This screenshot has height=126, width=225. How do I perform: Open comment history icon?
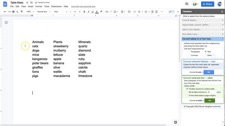pos(187,4)
